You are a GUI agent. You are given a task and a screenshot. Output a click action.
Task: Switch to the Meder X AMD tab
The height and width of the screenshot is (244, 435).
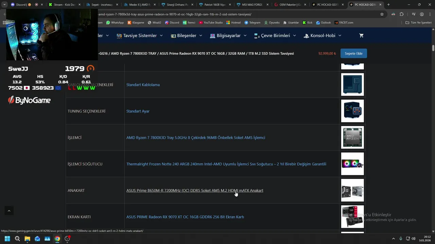tap(139, 5)
